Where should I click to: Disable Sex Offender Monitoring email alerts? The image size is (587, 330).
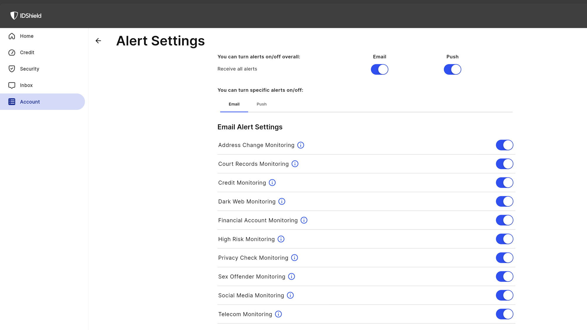click(x=505, y=277)
